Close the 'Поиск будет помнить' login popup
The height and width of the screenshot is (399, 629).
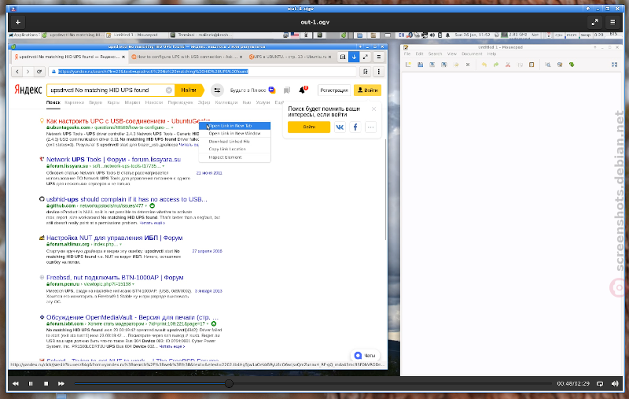pos(374,109)
